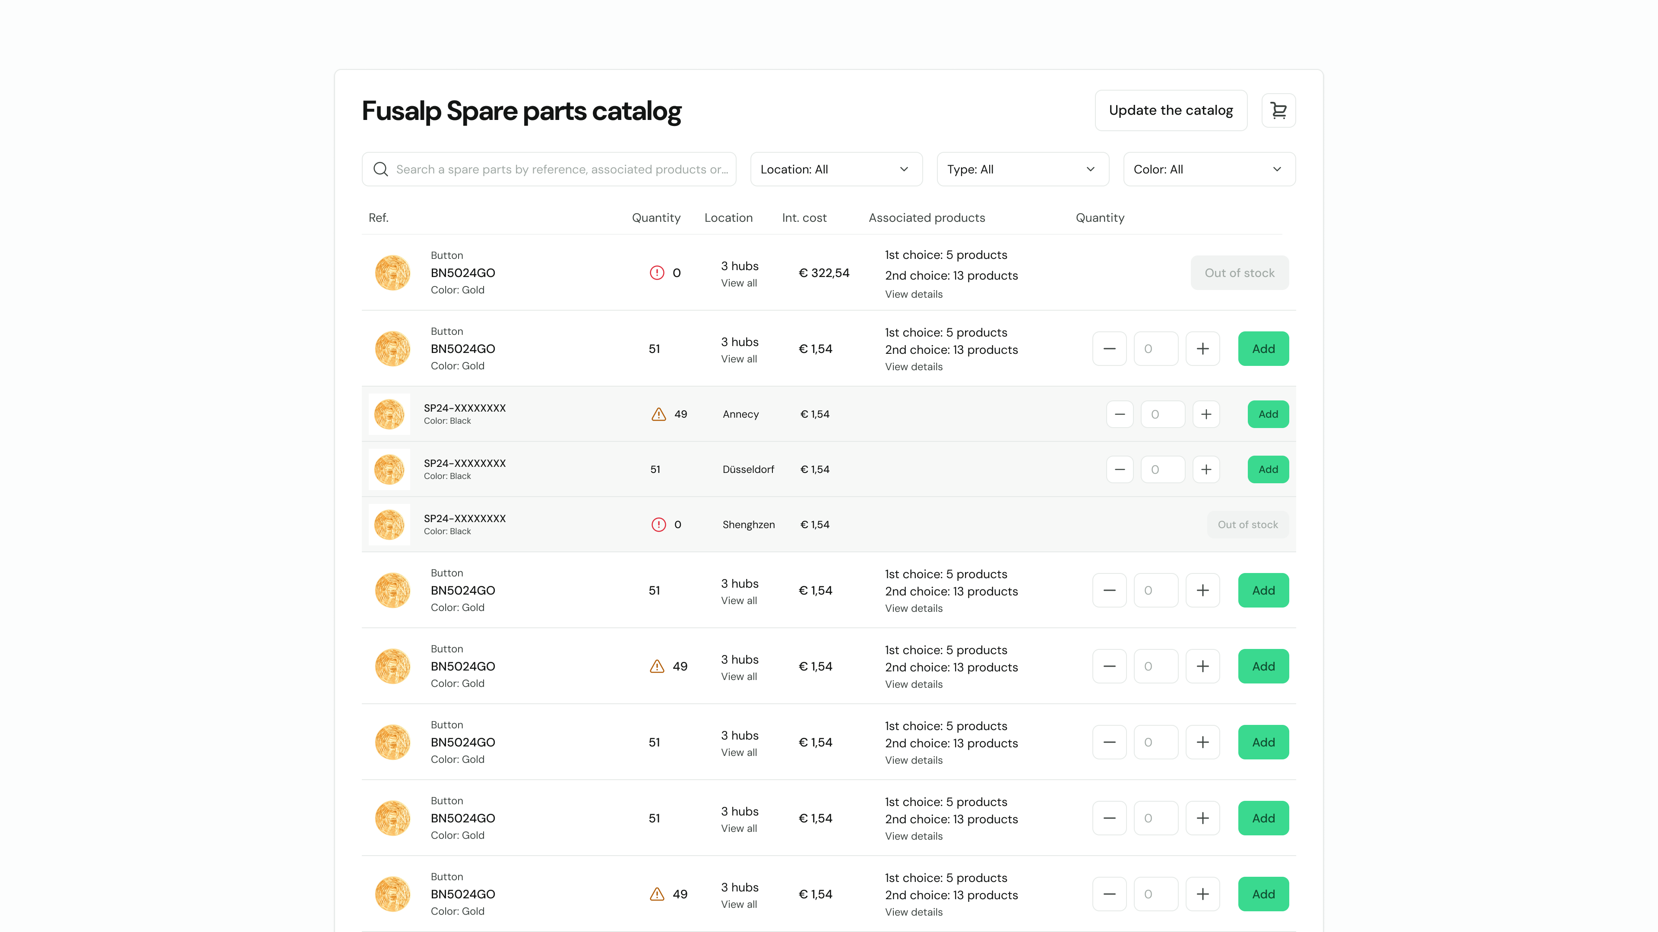Viewport: 1658px width, 932px height.
Task: Click the red alert icon on the Shenghzen row
Action: [659, 524]
